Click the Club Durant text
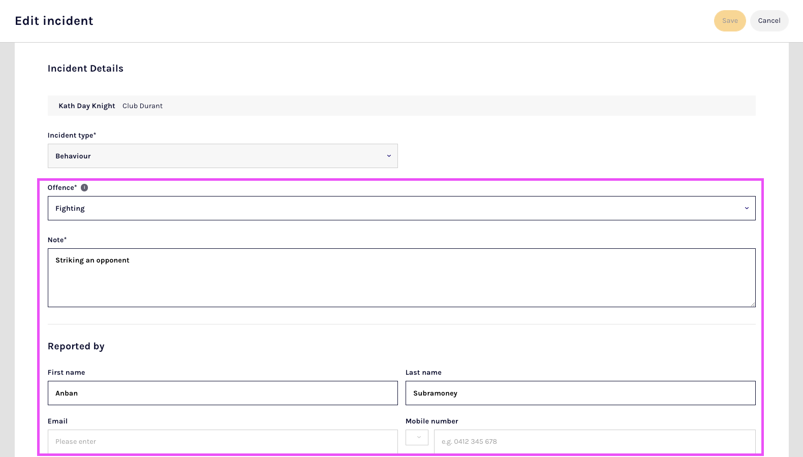 tap(142, 106)
